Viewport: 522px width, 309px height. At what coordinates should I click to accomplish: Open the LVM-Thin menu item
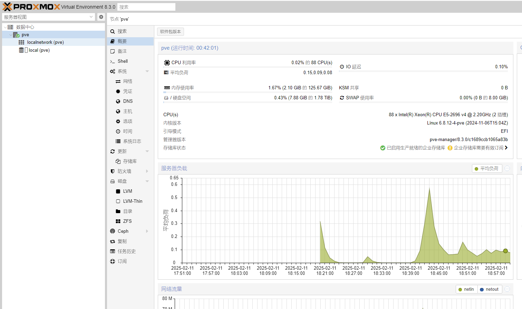pos(130,201)
